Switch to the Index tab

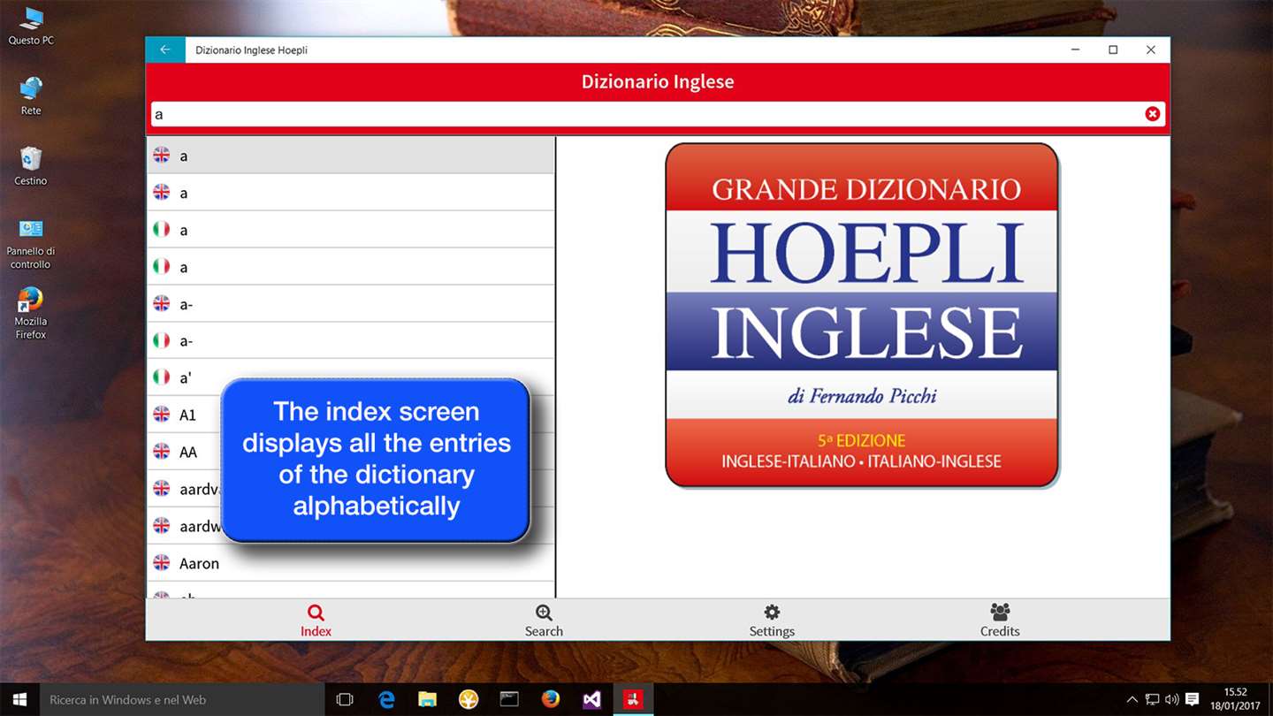click(x=316, y=621)
